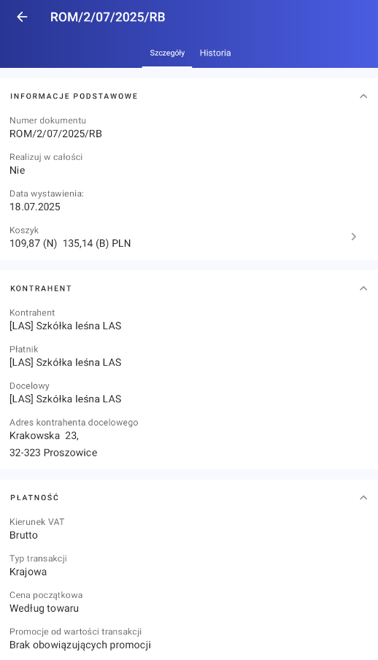Select the Kontrahent Szkółka leśna LAS entry
This screenshot has height=660, width=378.
click(x=65, y=326)
